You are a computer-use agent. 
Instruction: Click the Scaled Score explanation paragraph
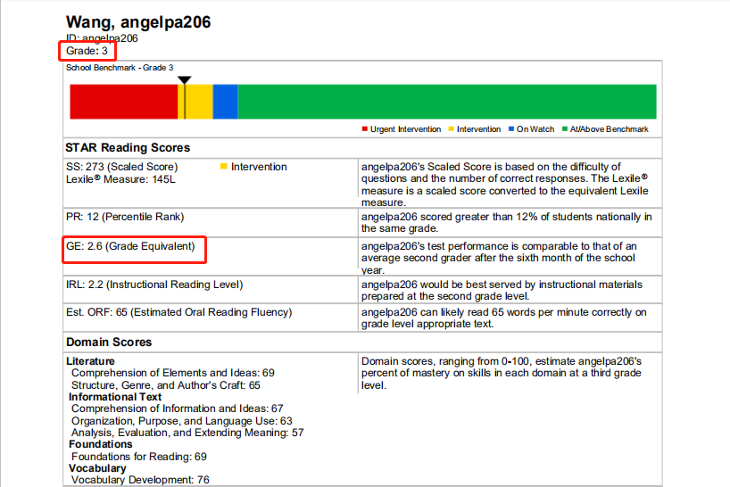[x=505, y=185]
